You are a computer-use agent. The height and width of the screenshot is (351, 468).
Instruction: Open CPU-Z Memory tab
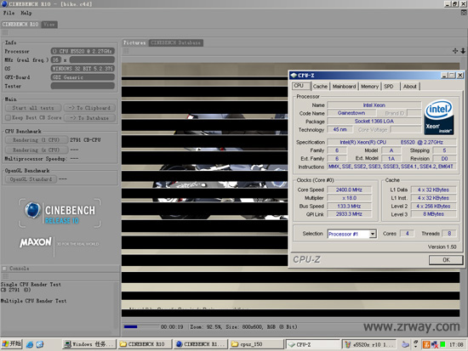coord(369,86)
